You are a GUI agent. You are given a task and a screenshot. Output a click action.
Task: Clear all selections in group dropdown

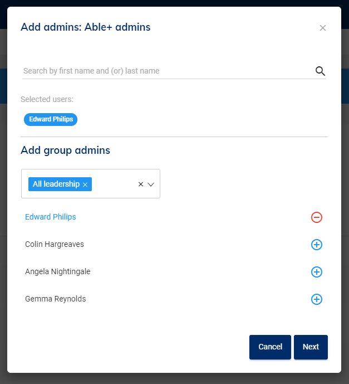coord(141,184)
